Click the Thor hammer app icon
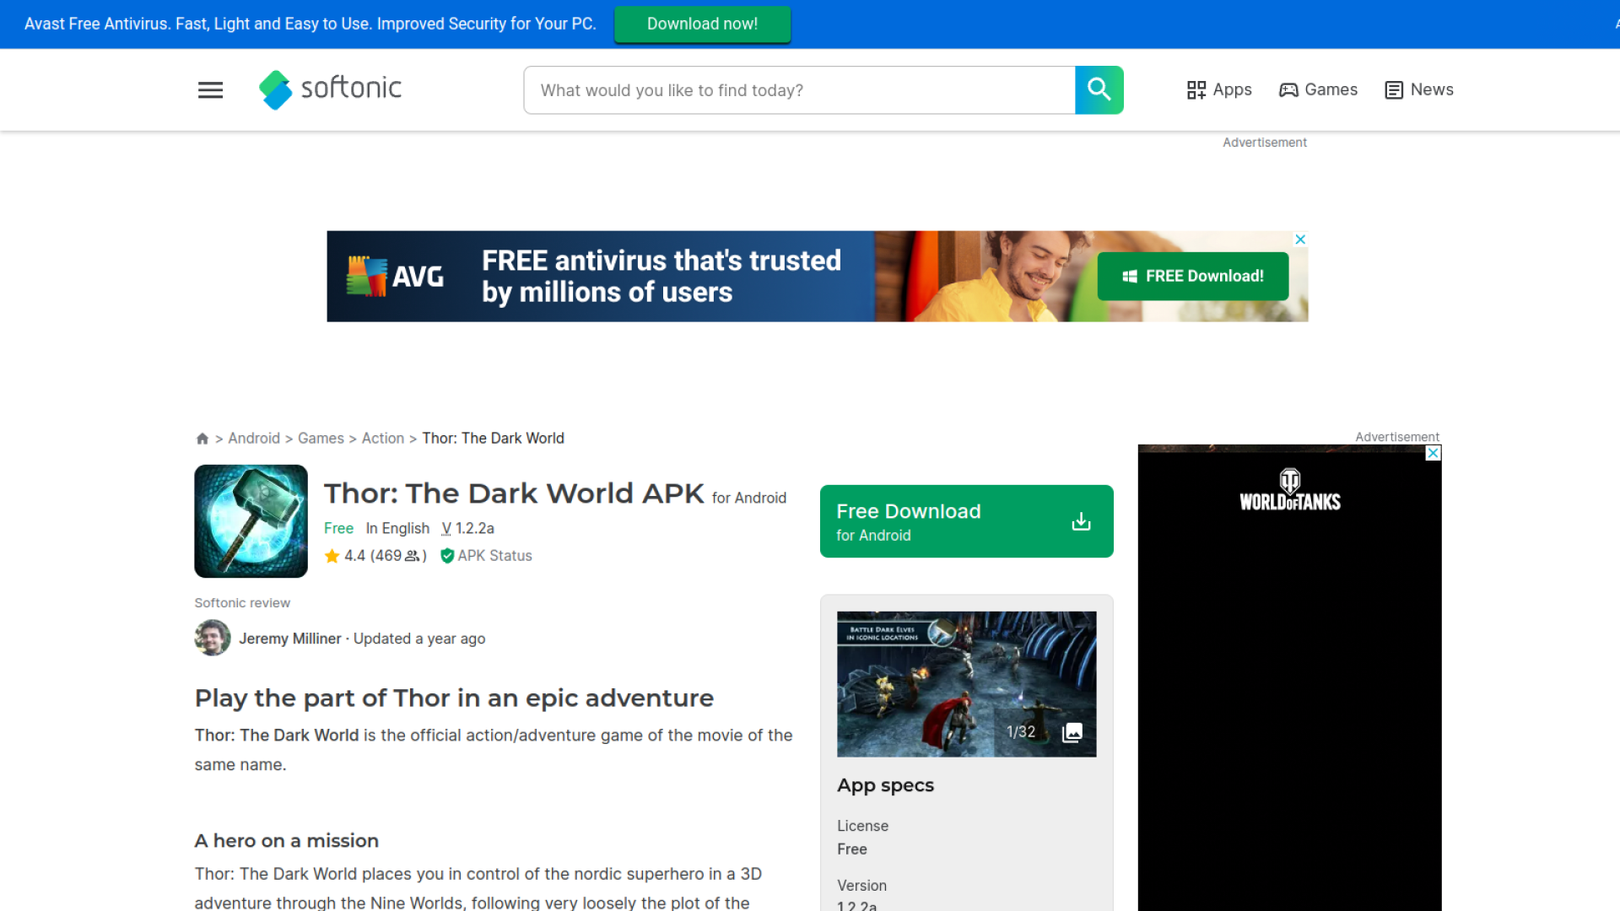 tap(251, 520)
